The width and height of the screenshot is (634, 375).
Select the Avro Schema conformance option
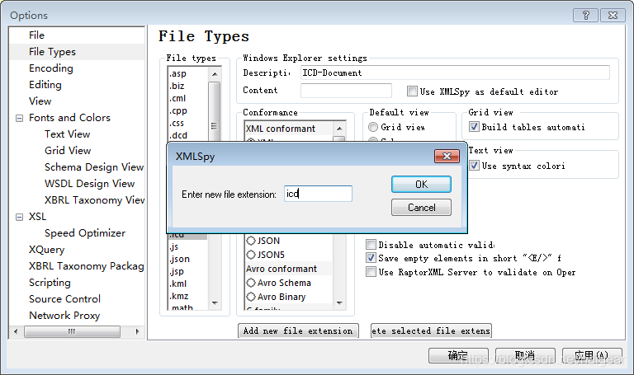click(x=251, y=283)
